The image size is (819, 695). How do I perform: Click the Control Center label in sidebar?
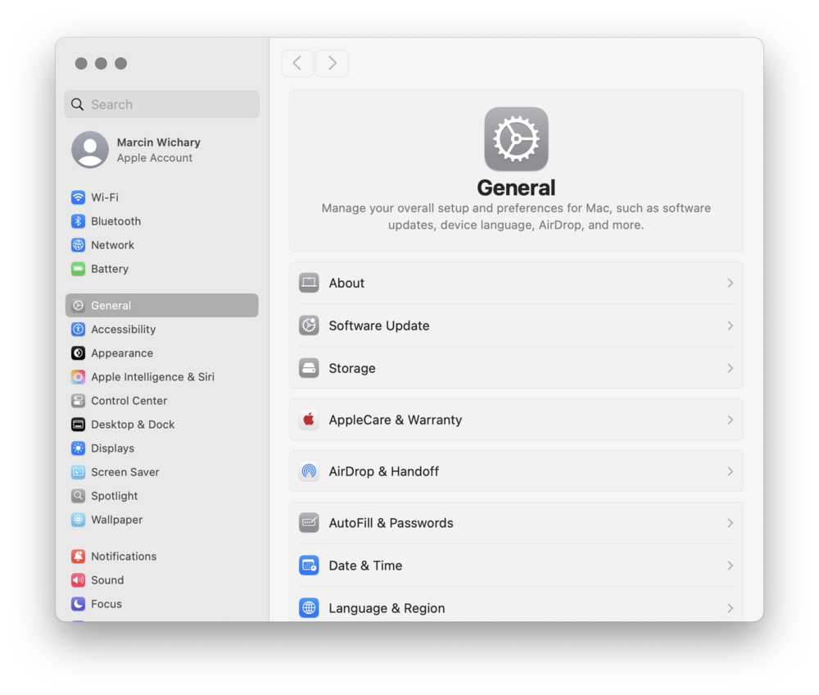tap(129, 401)
